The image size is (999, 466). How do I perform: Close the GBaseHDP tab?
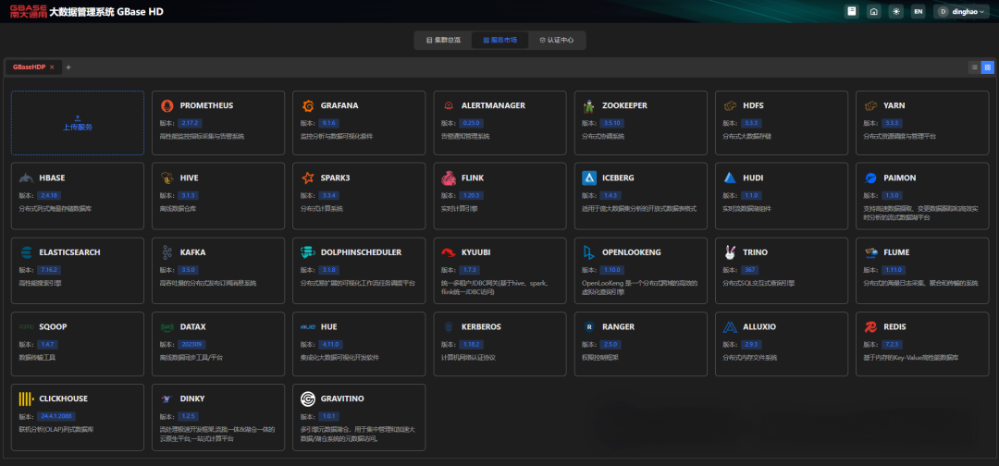(52, 67)
